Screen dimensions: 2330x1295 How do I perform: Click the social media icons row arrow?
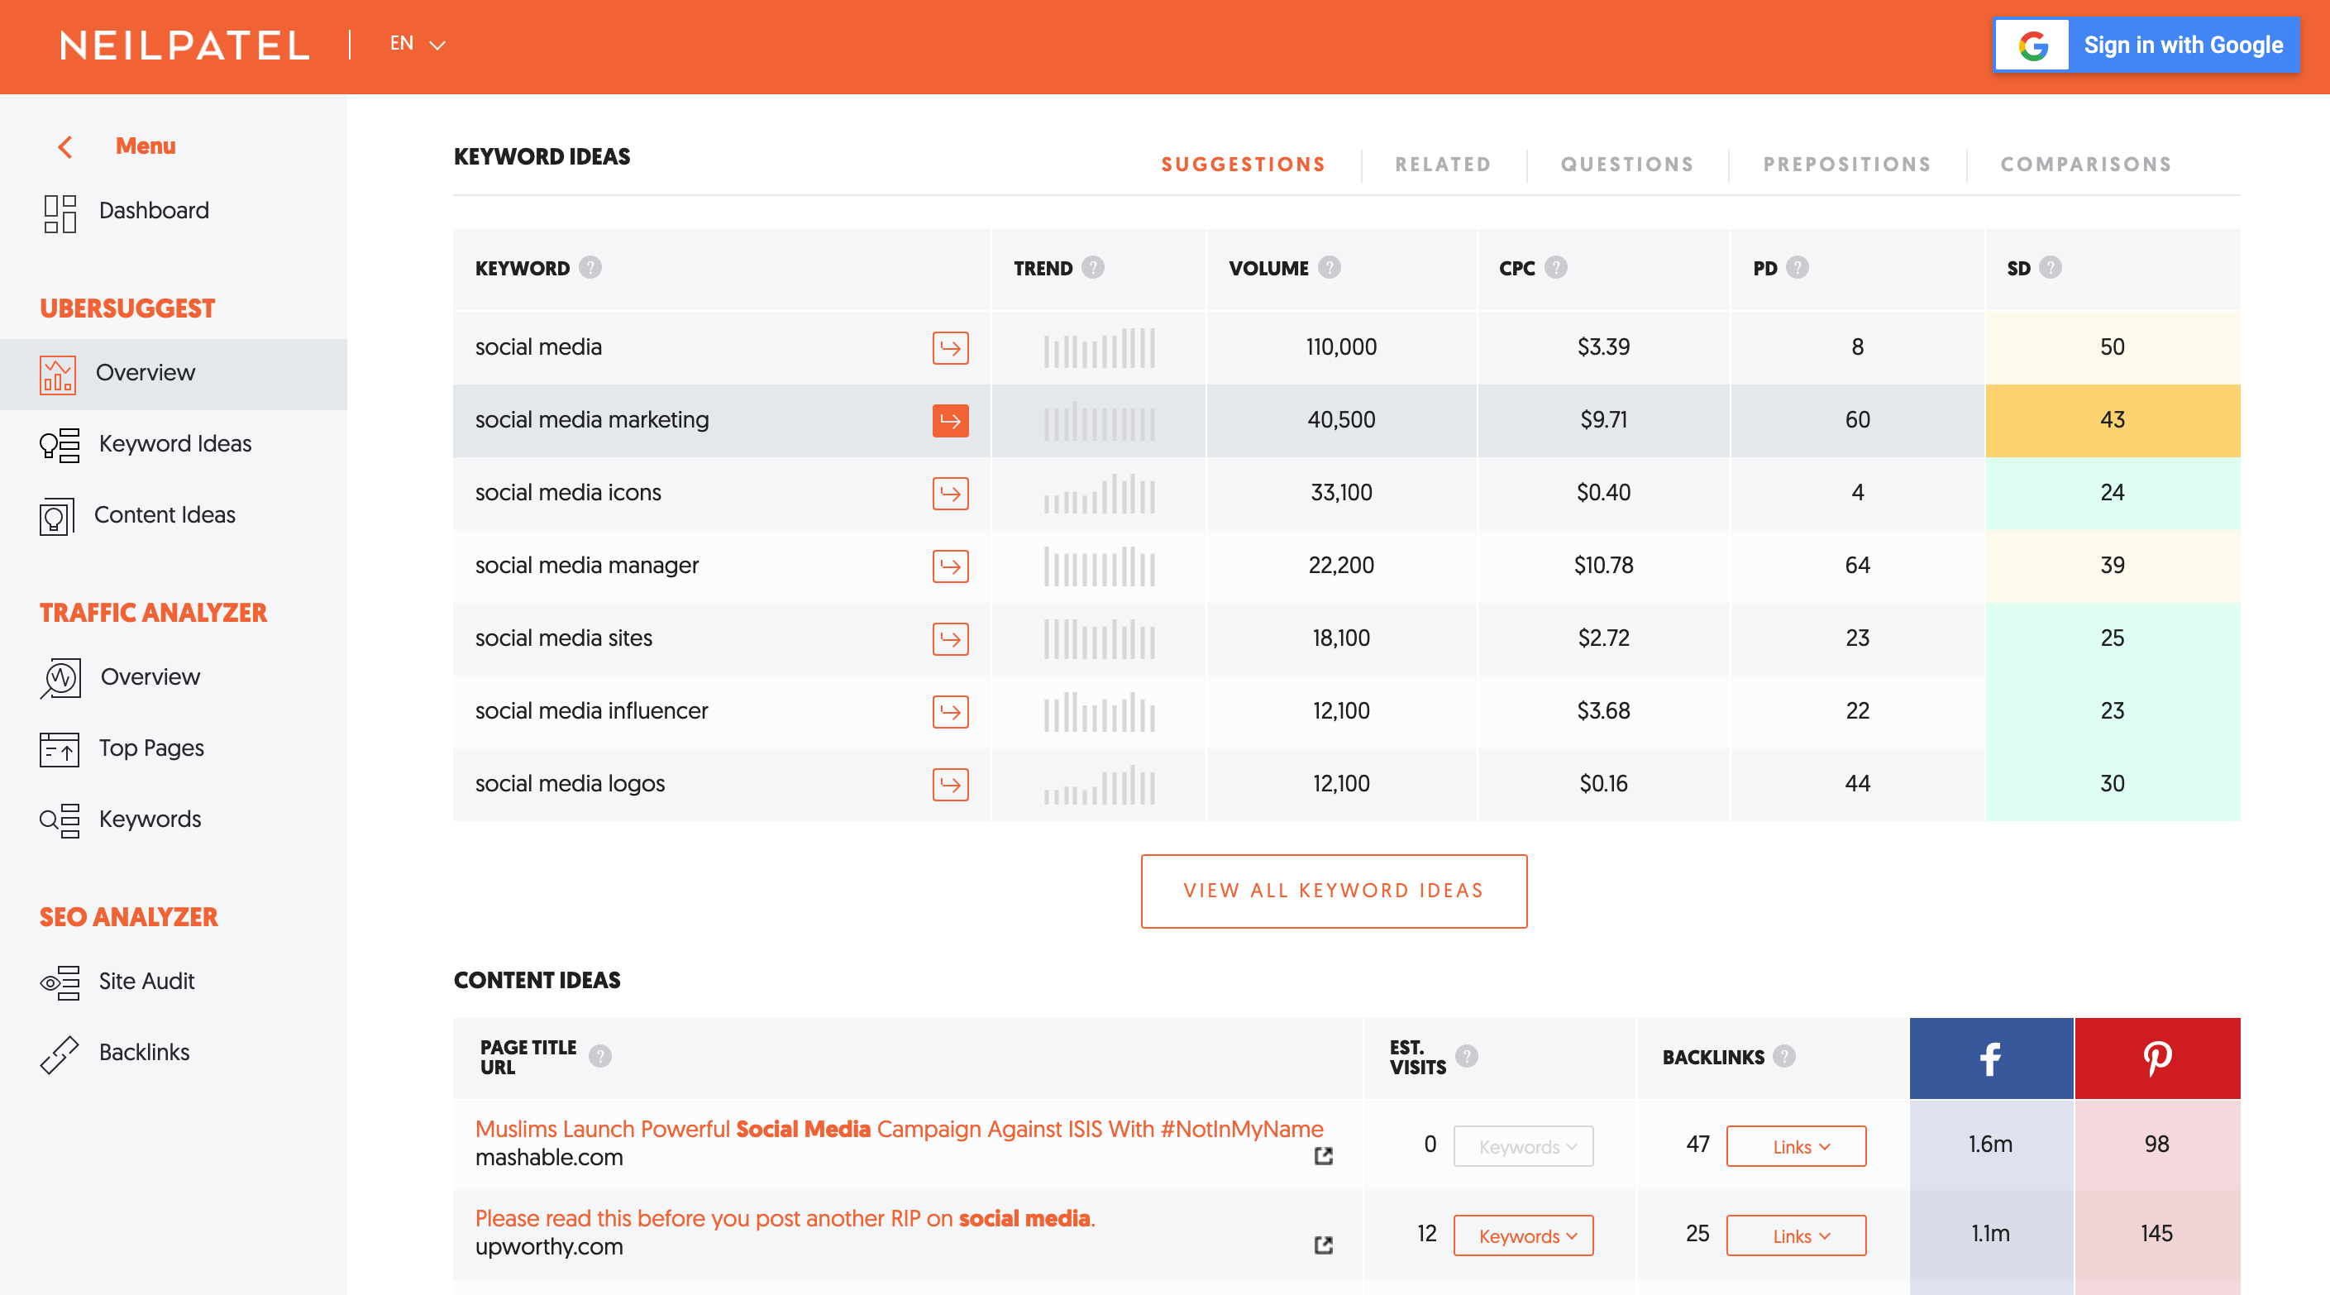coord(950,493)
